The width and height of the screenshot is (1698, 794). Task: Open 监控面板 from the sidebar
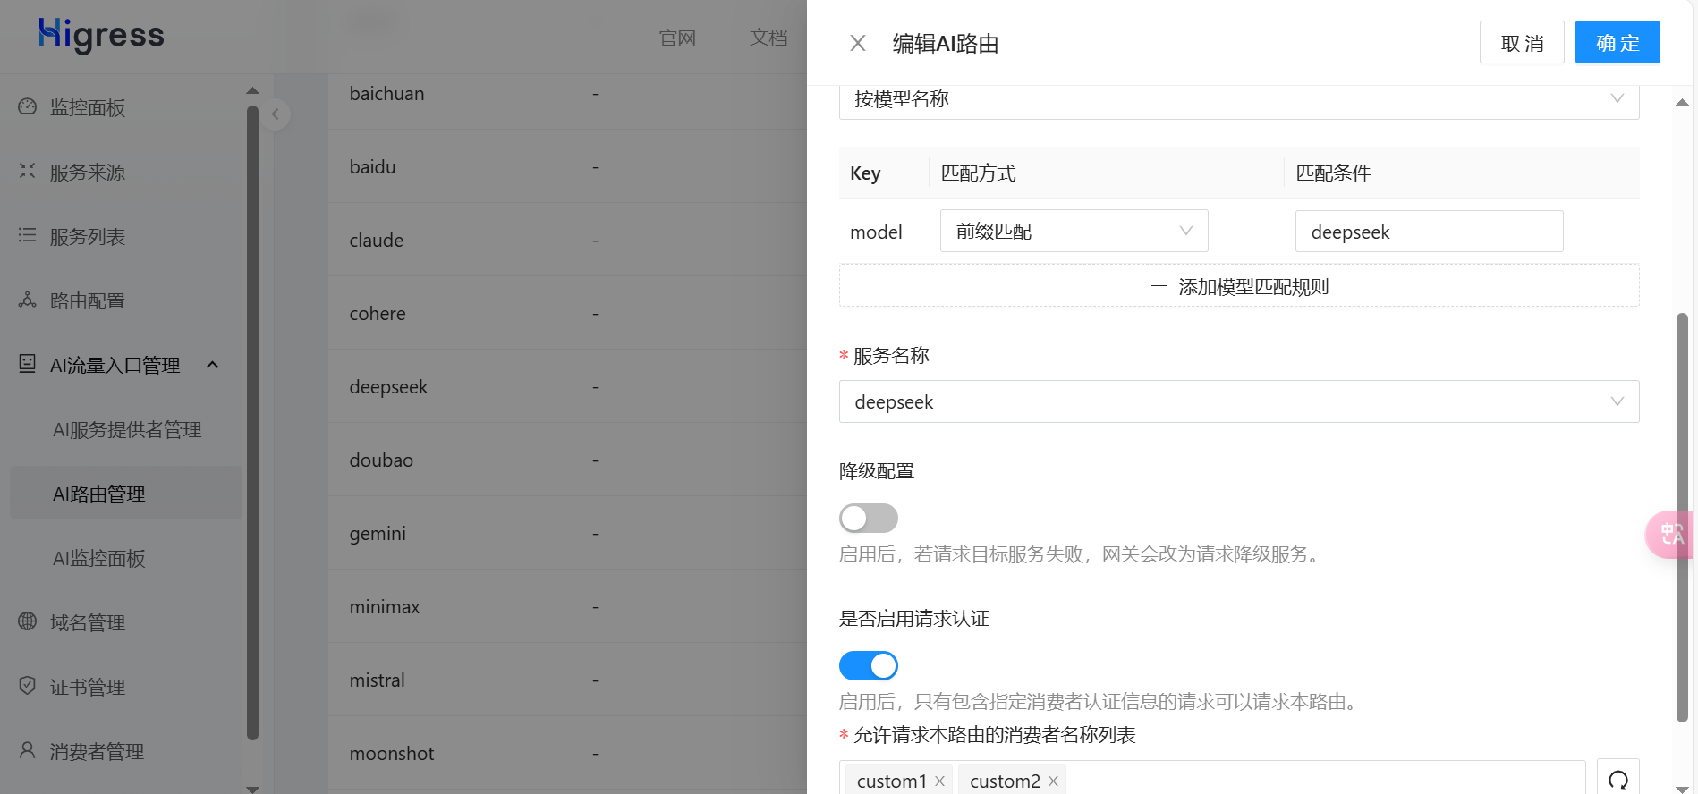tap(88, 107)
